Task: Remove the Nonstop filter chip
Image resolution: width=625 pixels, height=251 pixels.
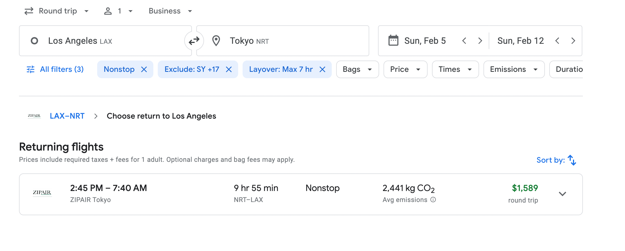Action: [144, 69]
